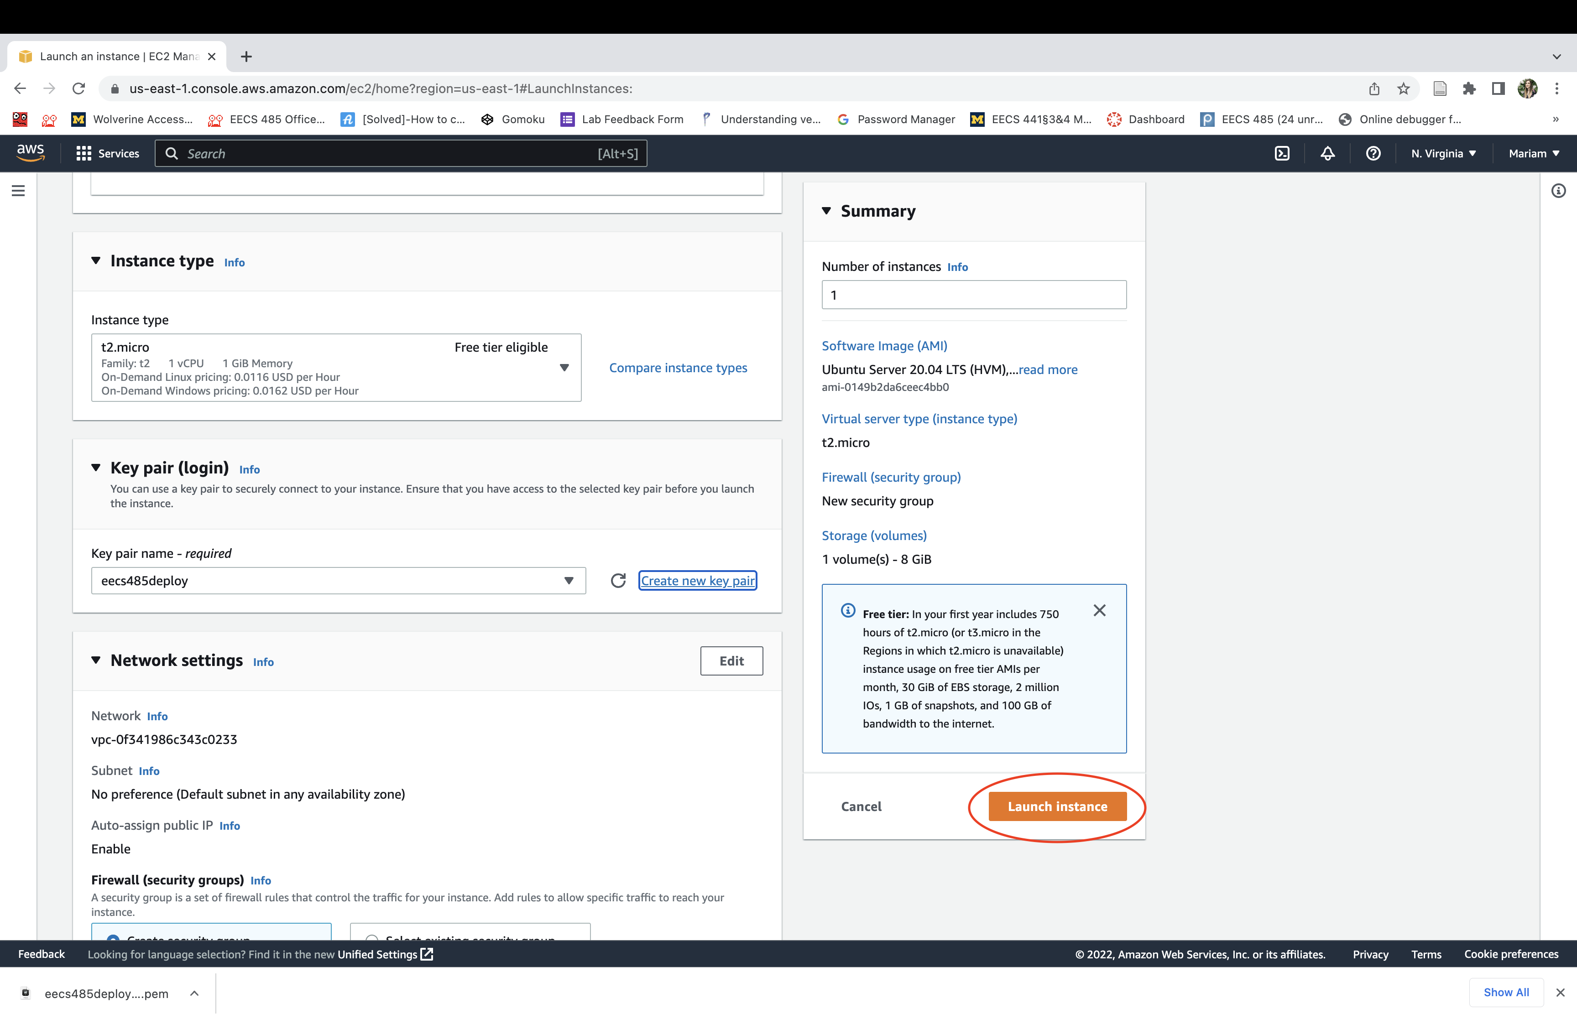Open AWS CloudShell terminal icon
Viewport: 1577px width, 1019px height.
click(x=1282, y=154)
